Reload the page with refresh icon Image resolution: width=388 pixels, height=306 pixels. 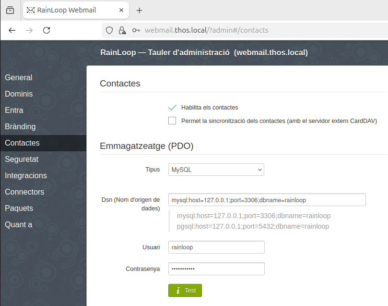(x=47, y=30)
